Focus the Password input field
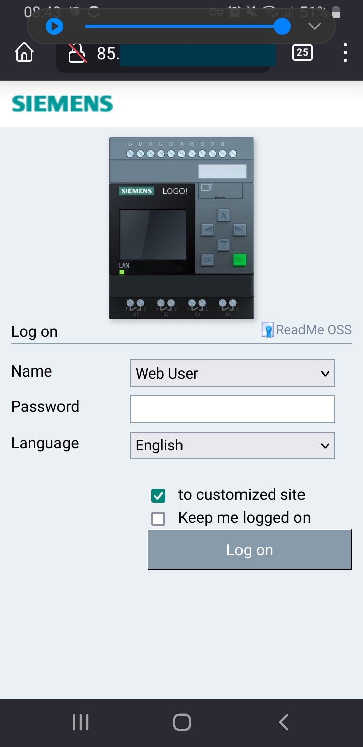The height and width of the screenshot is (747, 363). pos(232,409)
